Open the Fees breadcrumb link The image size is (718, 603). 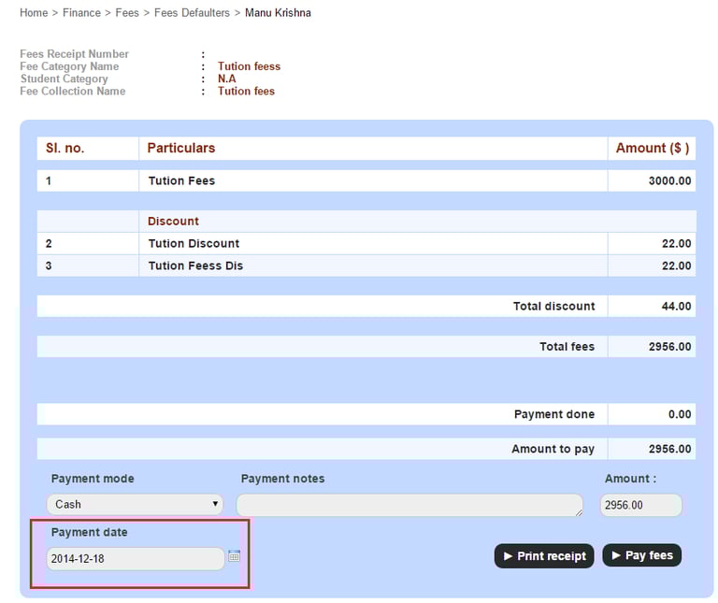pos(127,13)
